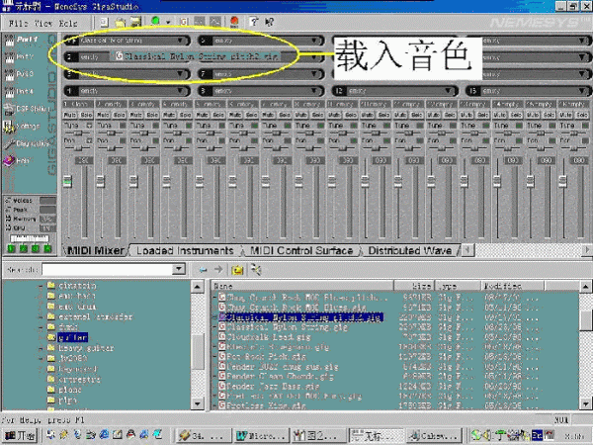This screenshot has height=445, width=593.
Task: Select the heavy guitar folder in tree
Action: 85,348
